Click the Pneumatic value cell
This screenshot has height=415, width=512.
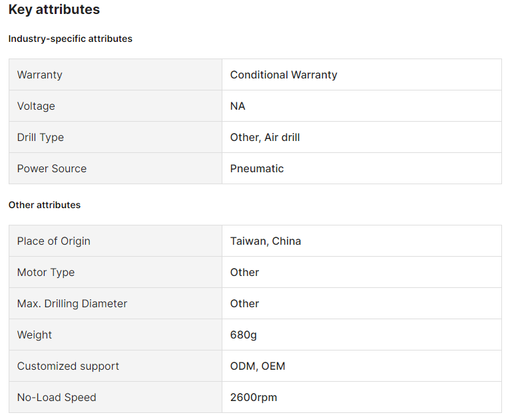(x=257, y=168)
